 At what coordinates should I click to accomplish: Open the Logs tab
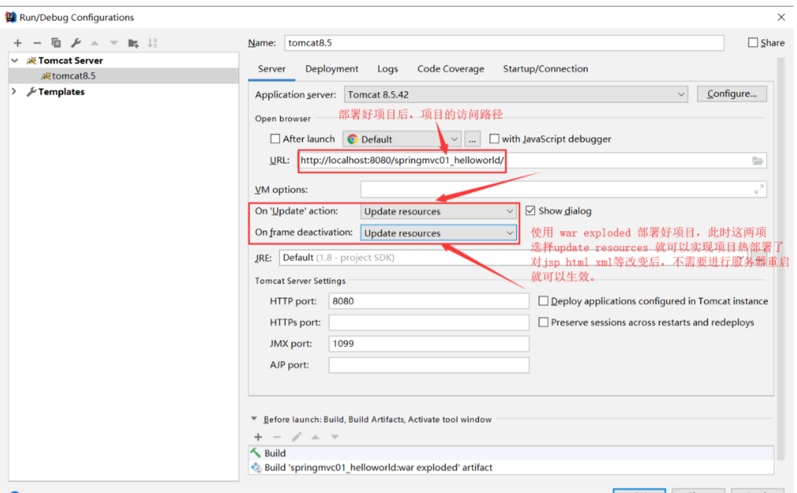388,69
